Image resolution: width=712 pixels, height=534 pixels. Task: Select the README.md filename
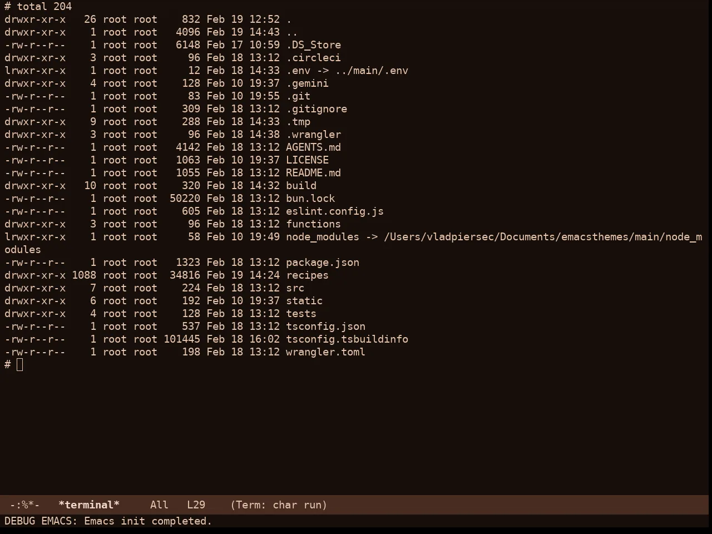coord(313,173)
